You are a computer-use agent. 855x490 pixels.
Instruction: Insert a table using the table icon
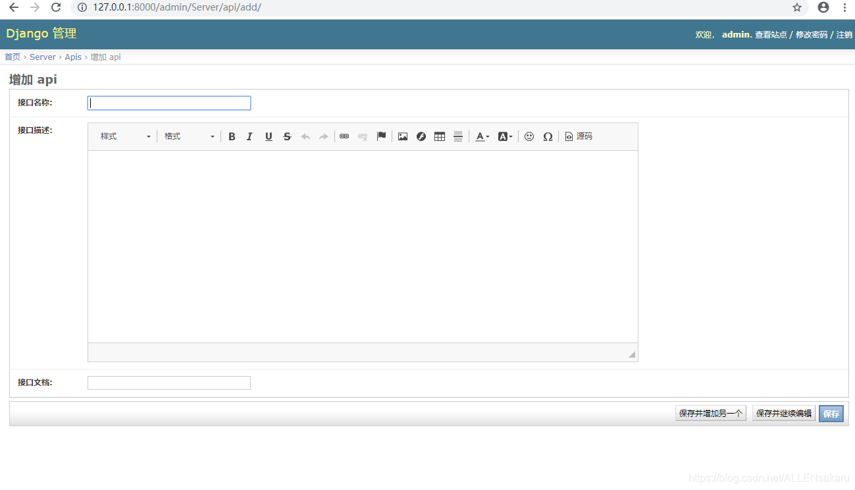coord(440,136)
